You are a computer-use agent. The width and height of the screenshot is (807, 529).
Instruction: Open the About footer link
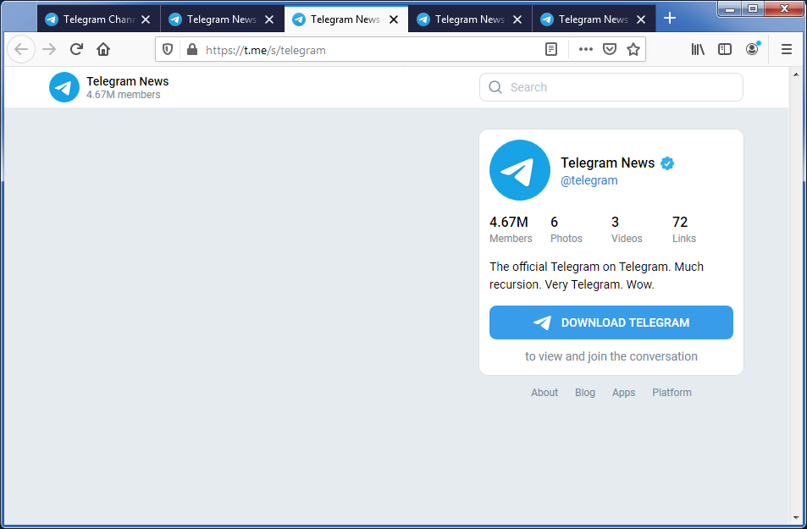coord(544,392)
